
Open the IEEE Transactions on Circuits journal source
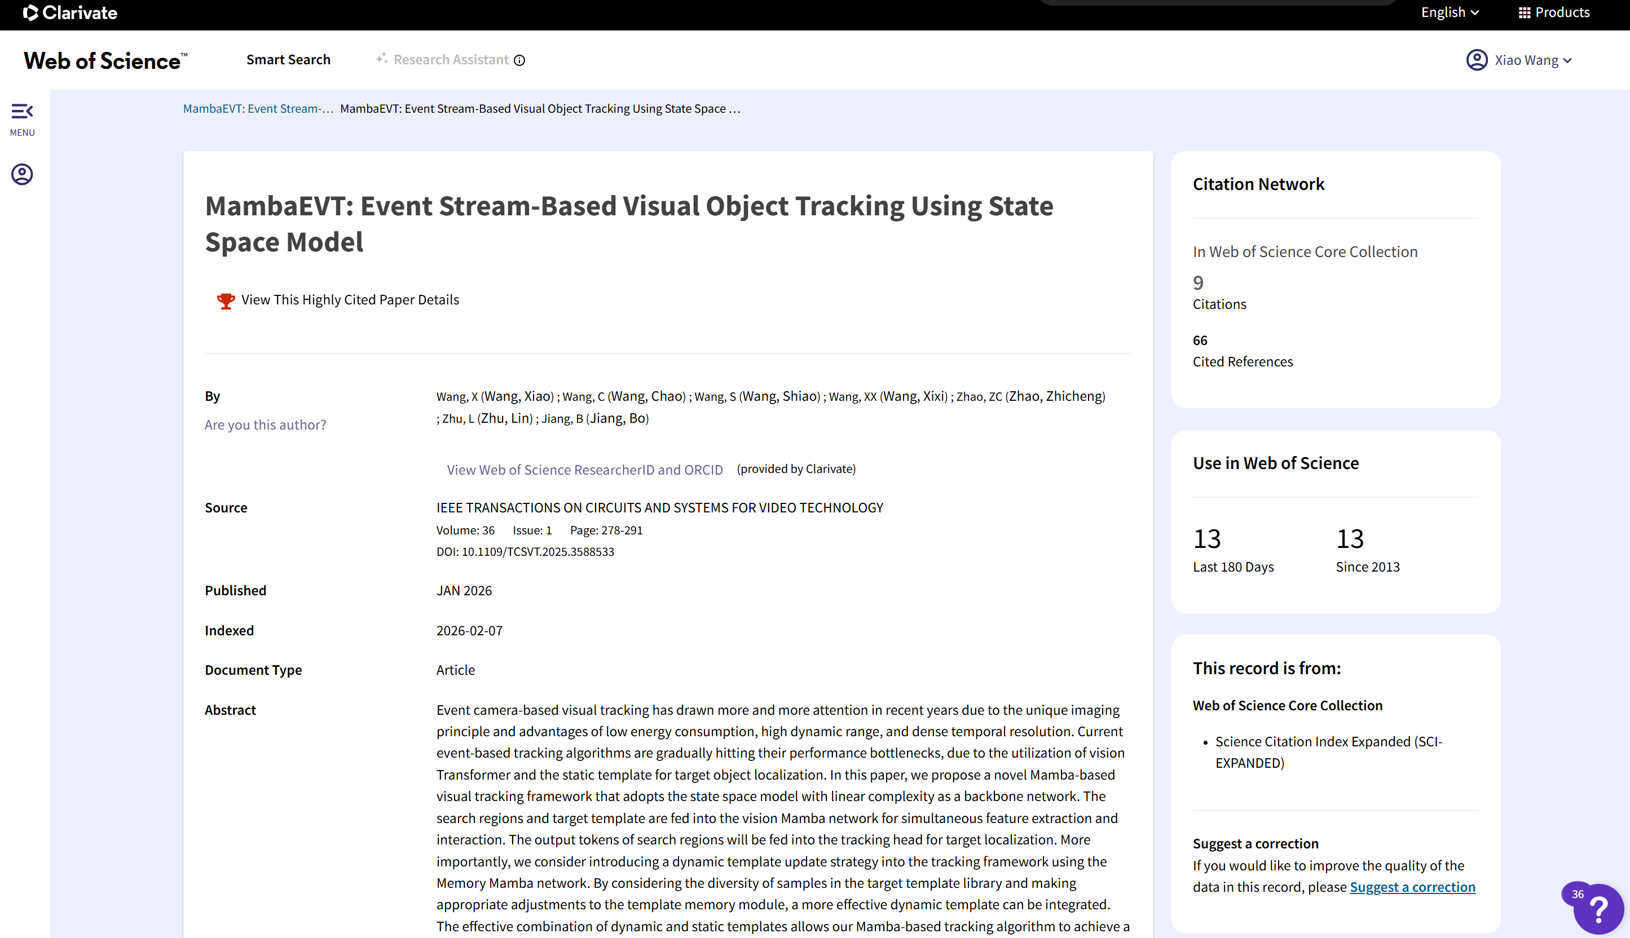point(659,508)
